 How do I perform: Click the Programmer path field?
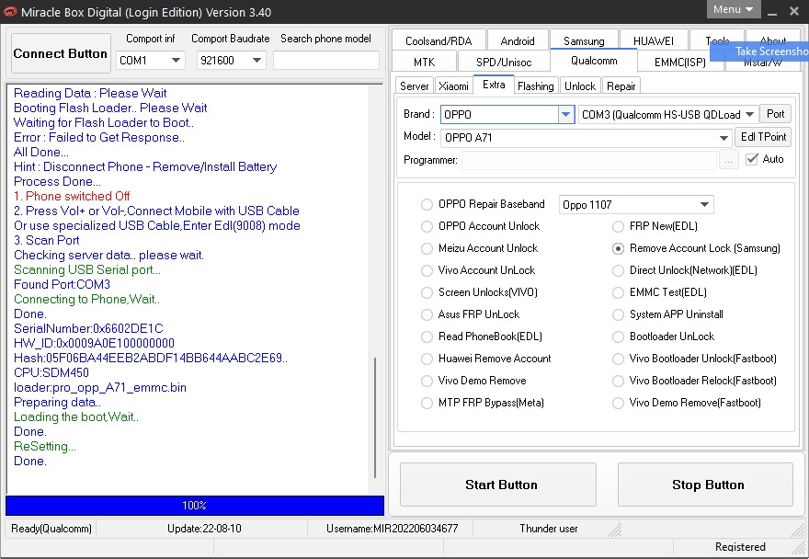click(x=589, y=161)
